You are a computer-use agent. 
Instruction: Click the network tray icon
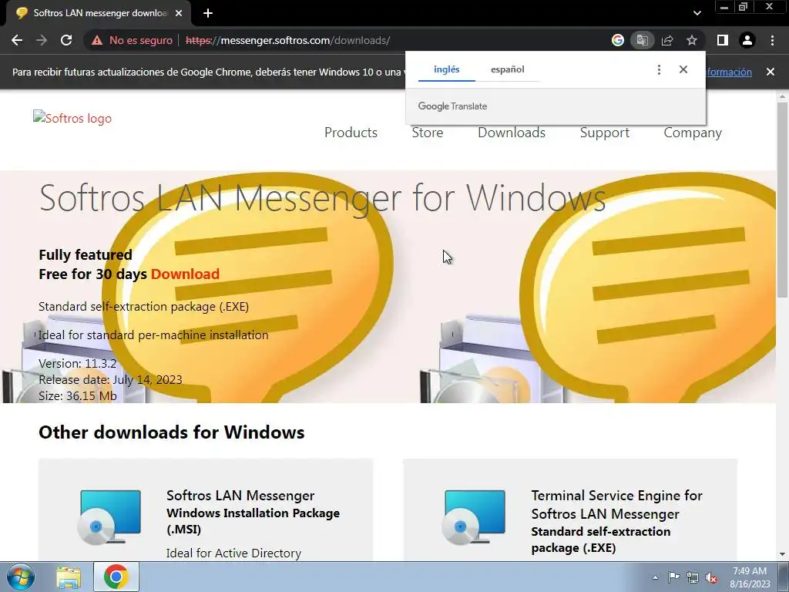point(693,577)
